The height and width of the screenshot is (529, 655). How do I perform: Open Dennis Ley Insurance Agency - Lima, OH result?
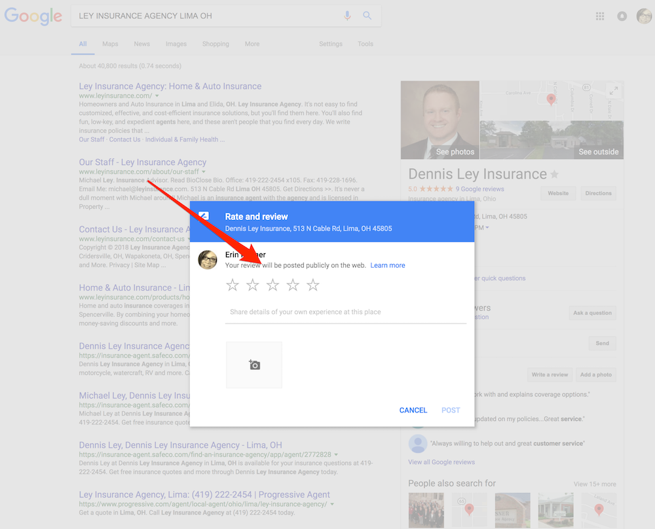(x=181, y=445)
